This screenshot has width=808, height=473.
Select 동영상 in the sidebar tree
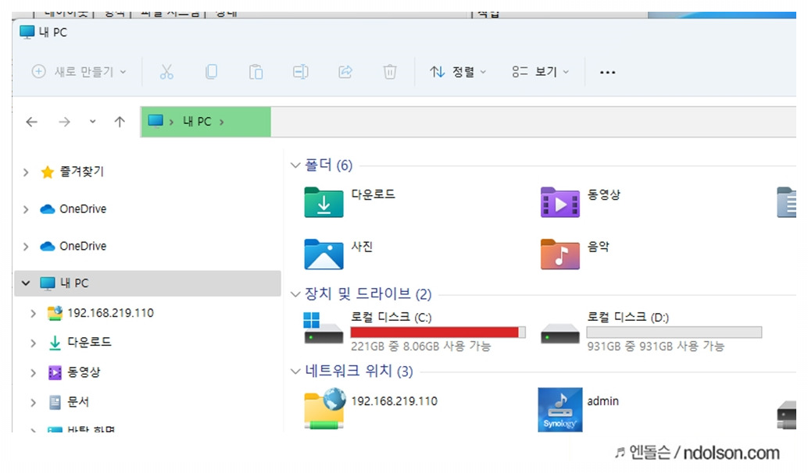click(x=74, y=372)
